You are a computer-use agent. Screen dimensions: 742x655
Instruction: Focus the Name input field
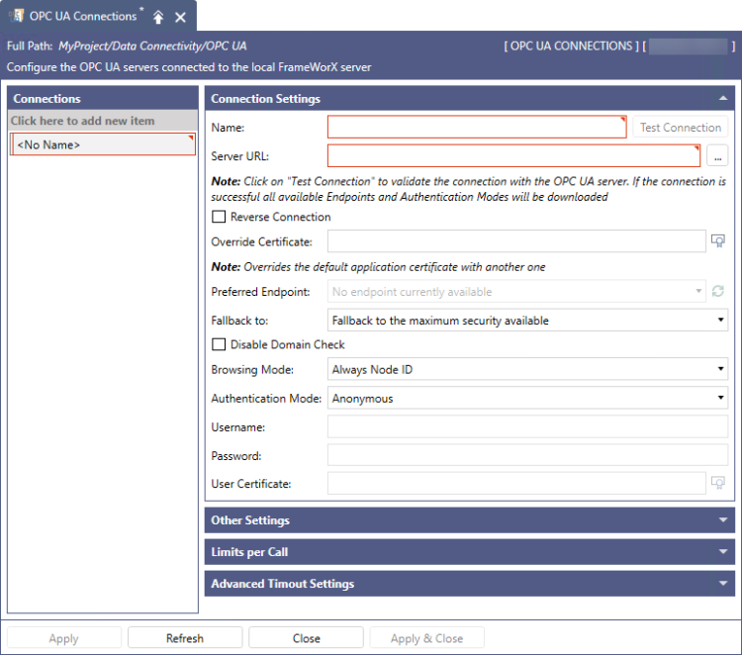click(x=477, y=128)
